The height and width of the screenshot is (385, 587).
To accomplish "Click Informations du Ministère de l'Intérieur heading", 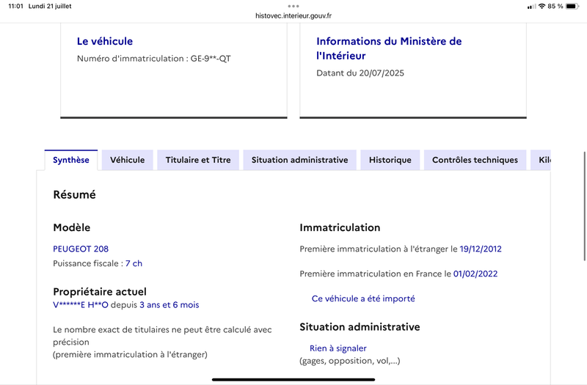I will (x=389, y=48).
